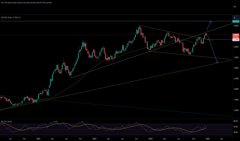The height and width of the screenshot is (141, 240).
Task: Click the 2.500% price axis label
Action: point(236,78)
